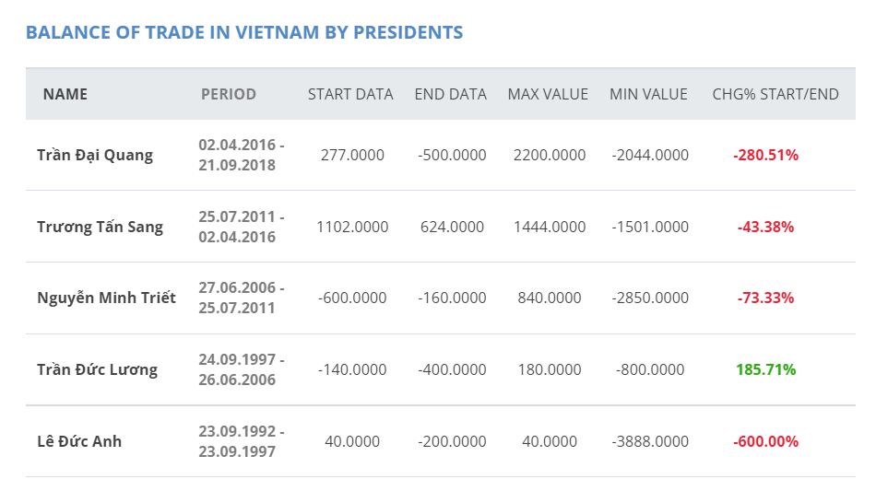The width and height of the screenshot is (876, 491).
Task: Select the -43.38% change value
Action: click(x=765, y=228)
